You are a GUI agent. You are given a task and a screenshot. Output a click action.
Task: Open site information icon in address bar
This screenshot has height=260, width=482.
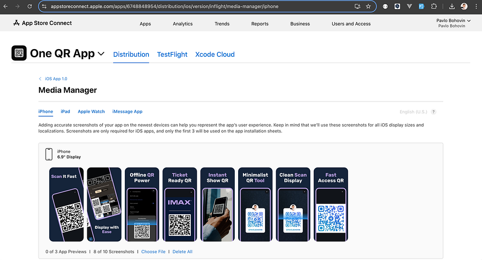[44, 6]
